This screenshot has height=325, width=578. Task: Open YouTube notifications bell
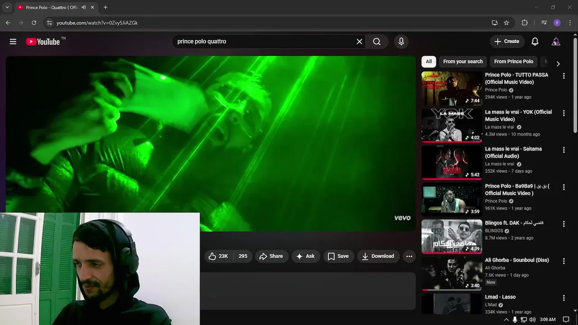[x=535, y=42]
